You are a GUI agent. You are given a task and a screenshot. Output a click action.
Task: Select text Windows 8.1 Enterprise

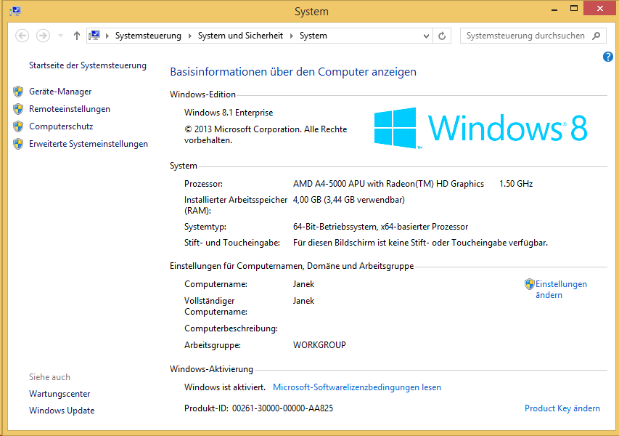point(229,113)
